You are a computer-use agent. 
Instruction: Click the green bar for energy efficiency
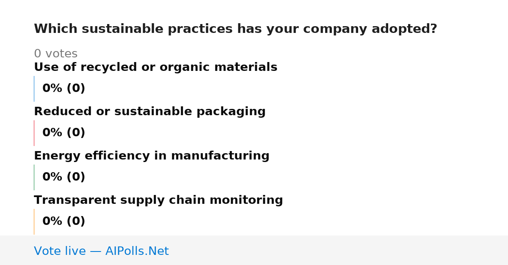34,177
